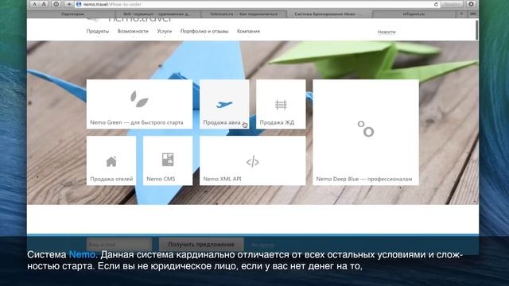509x286 pixels.
Task: Click the Продажа ЖД label
Action: (x=277, y=122)
